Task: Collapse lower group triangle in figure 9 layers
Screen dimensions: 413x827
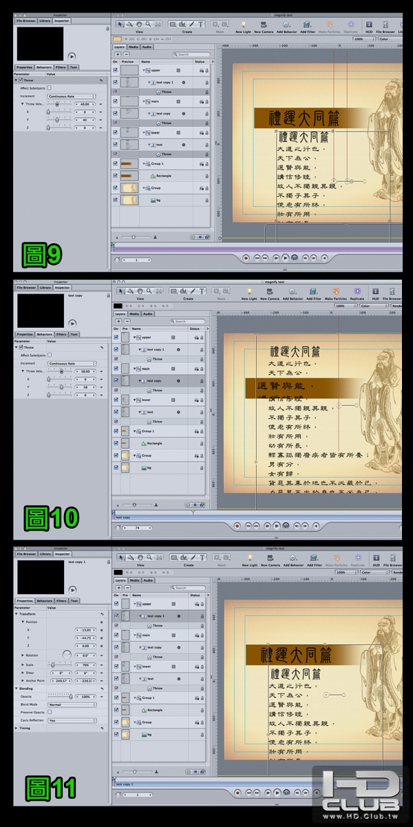Action: click(145, 132)
